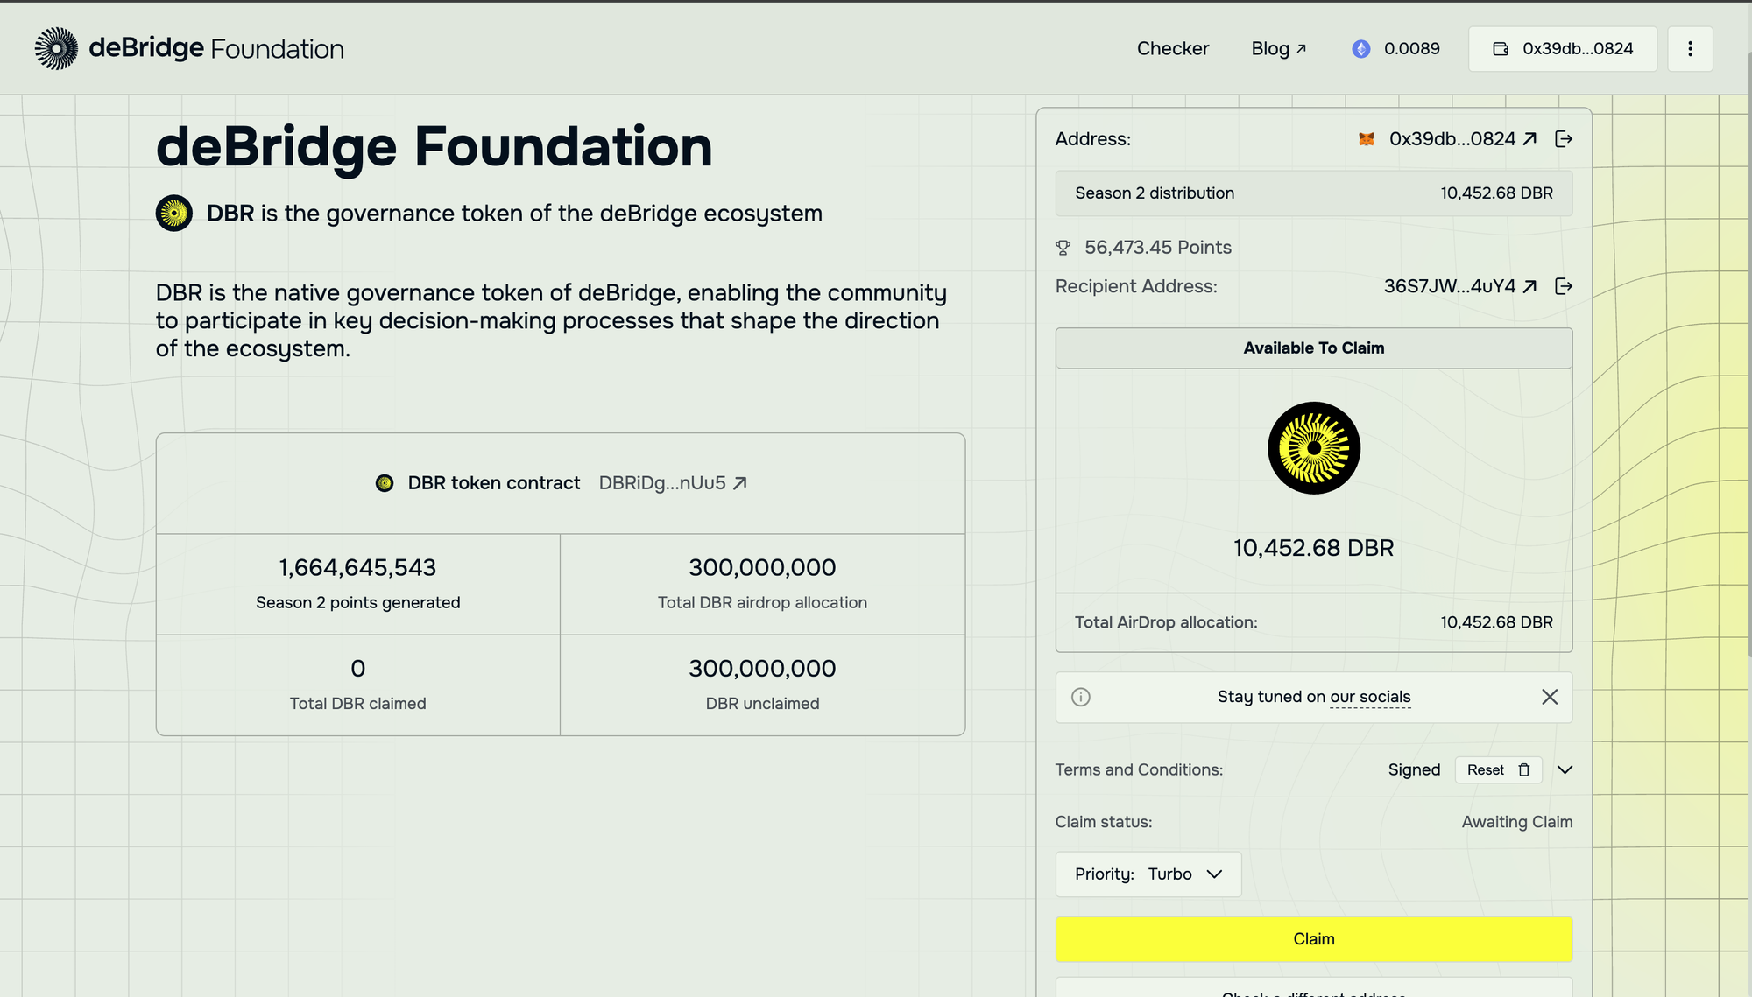1752x997 pixels.
Task: Click the logout icon beside Recipient Address
Action: pyautogui.click(x=1564, y=286)
